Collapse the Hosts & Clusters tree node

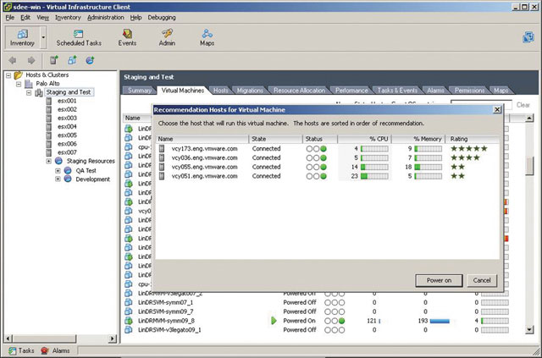pos(8,75)
